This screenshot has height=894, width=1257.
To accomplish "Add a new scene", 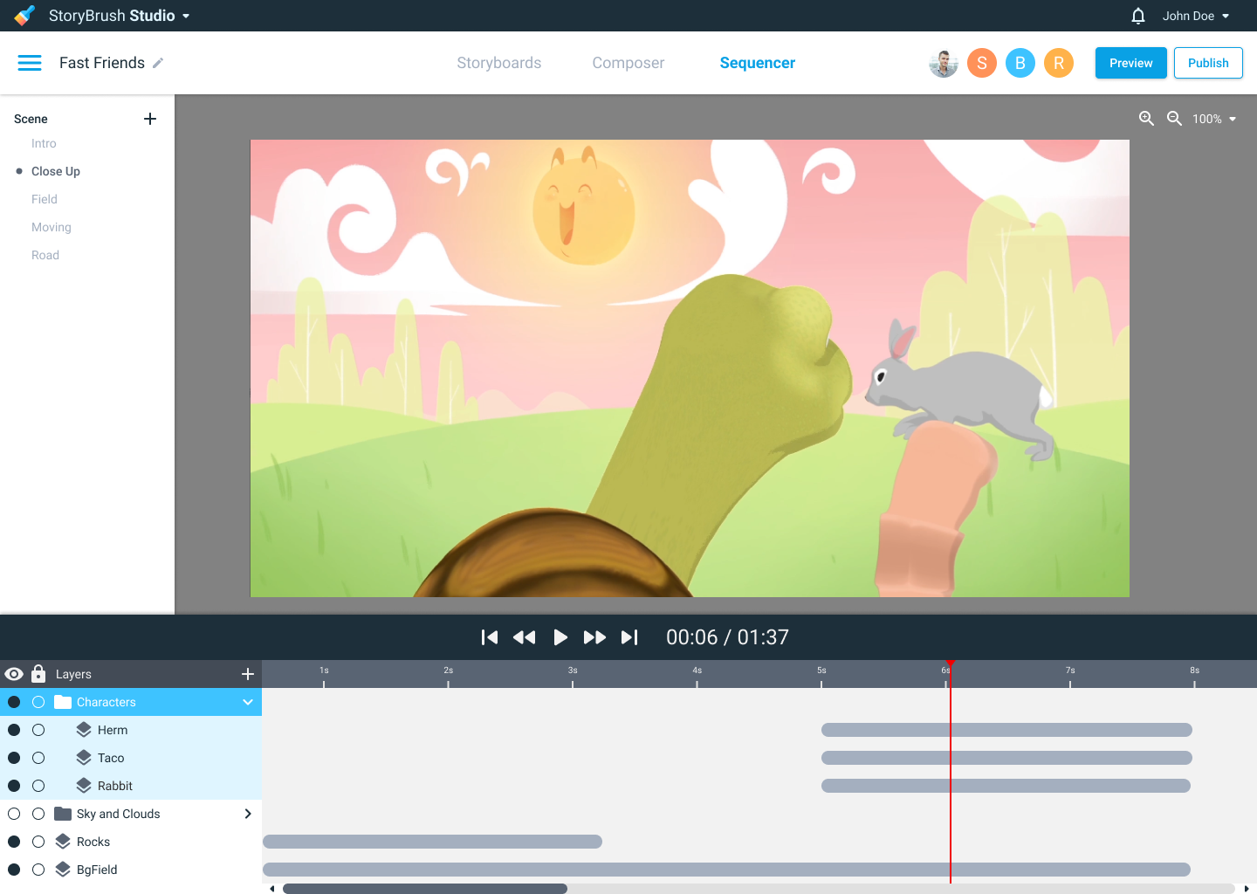I will coord(150,119).
